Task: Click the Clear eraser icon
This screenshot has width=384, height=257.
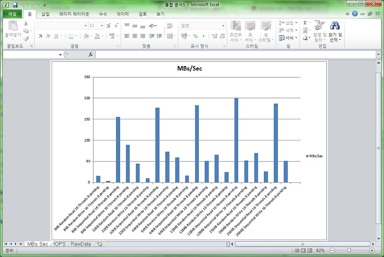Action: (x=305, y=38)
